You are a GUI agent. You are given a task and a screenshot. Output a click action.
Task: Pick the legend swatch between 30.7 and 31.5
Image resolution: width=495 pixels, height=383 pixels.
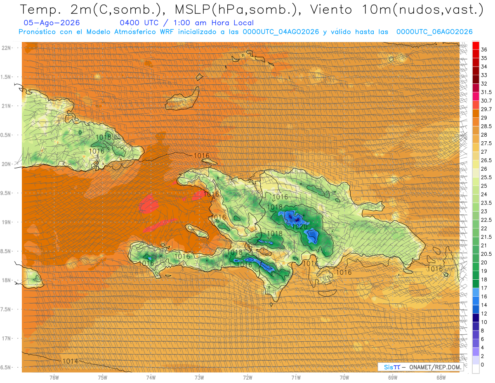pos(476,96)
